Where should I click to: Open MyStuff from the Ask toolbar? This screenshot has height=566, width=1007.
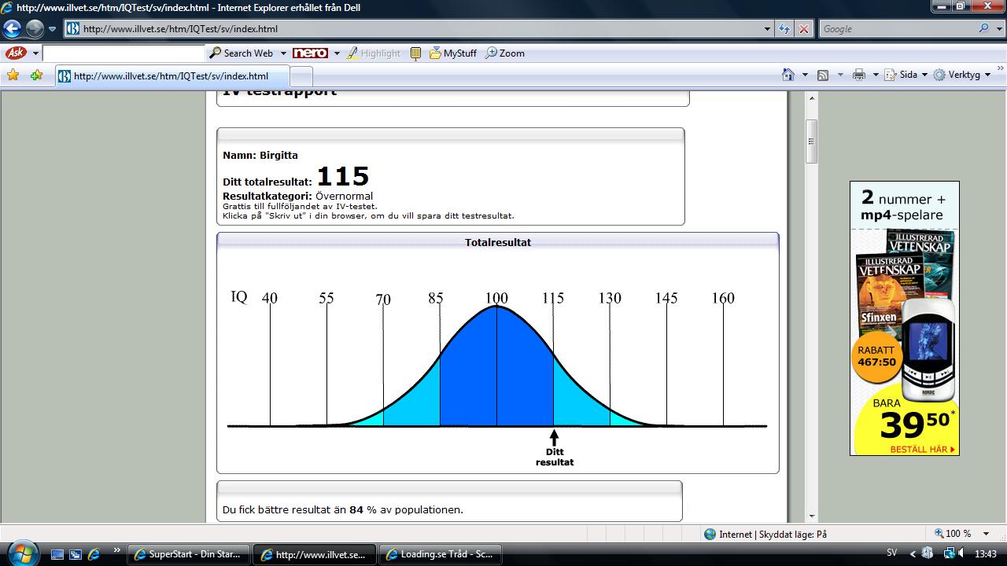(453, 53)
